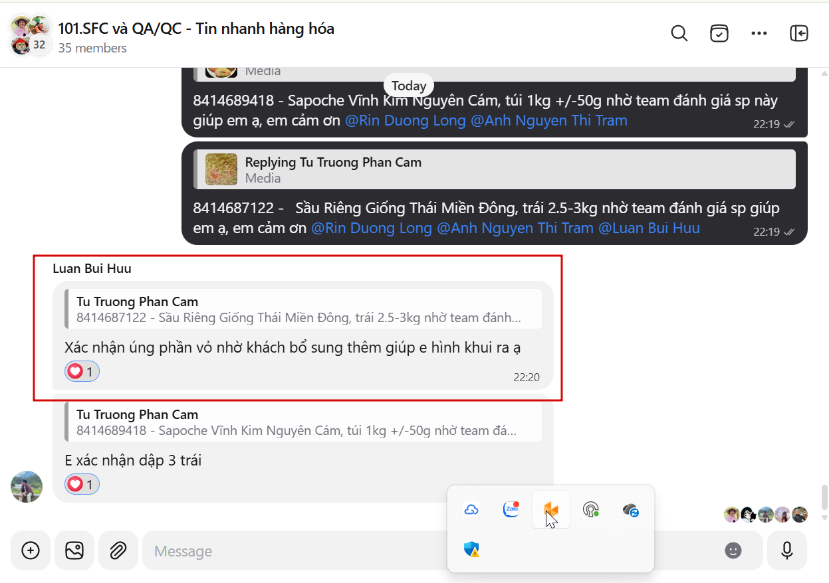Open the image picker icon
Image resolution: width=829 pixels, height=583 pixels.
click(x=74, y=550)
